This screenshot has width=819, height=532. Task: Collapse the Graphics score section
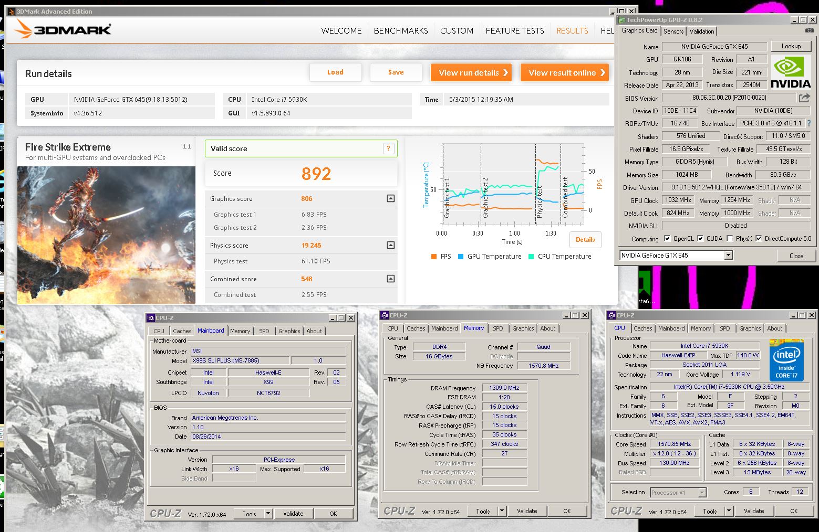(390, 198)
